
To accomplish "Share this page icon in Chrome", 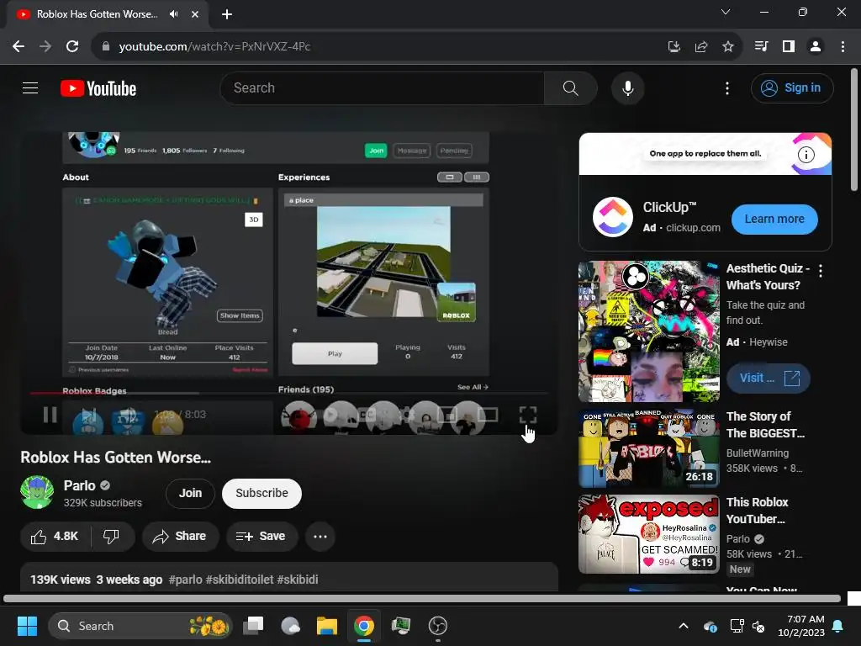I will pyautogui.click(x=701, y=47).
